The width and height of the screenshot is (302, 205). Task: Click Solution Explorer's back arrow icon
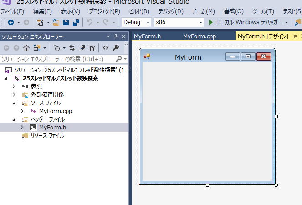tap(6, 48)
